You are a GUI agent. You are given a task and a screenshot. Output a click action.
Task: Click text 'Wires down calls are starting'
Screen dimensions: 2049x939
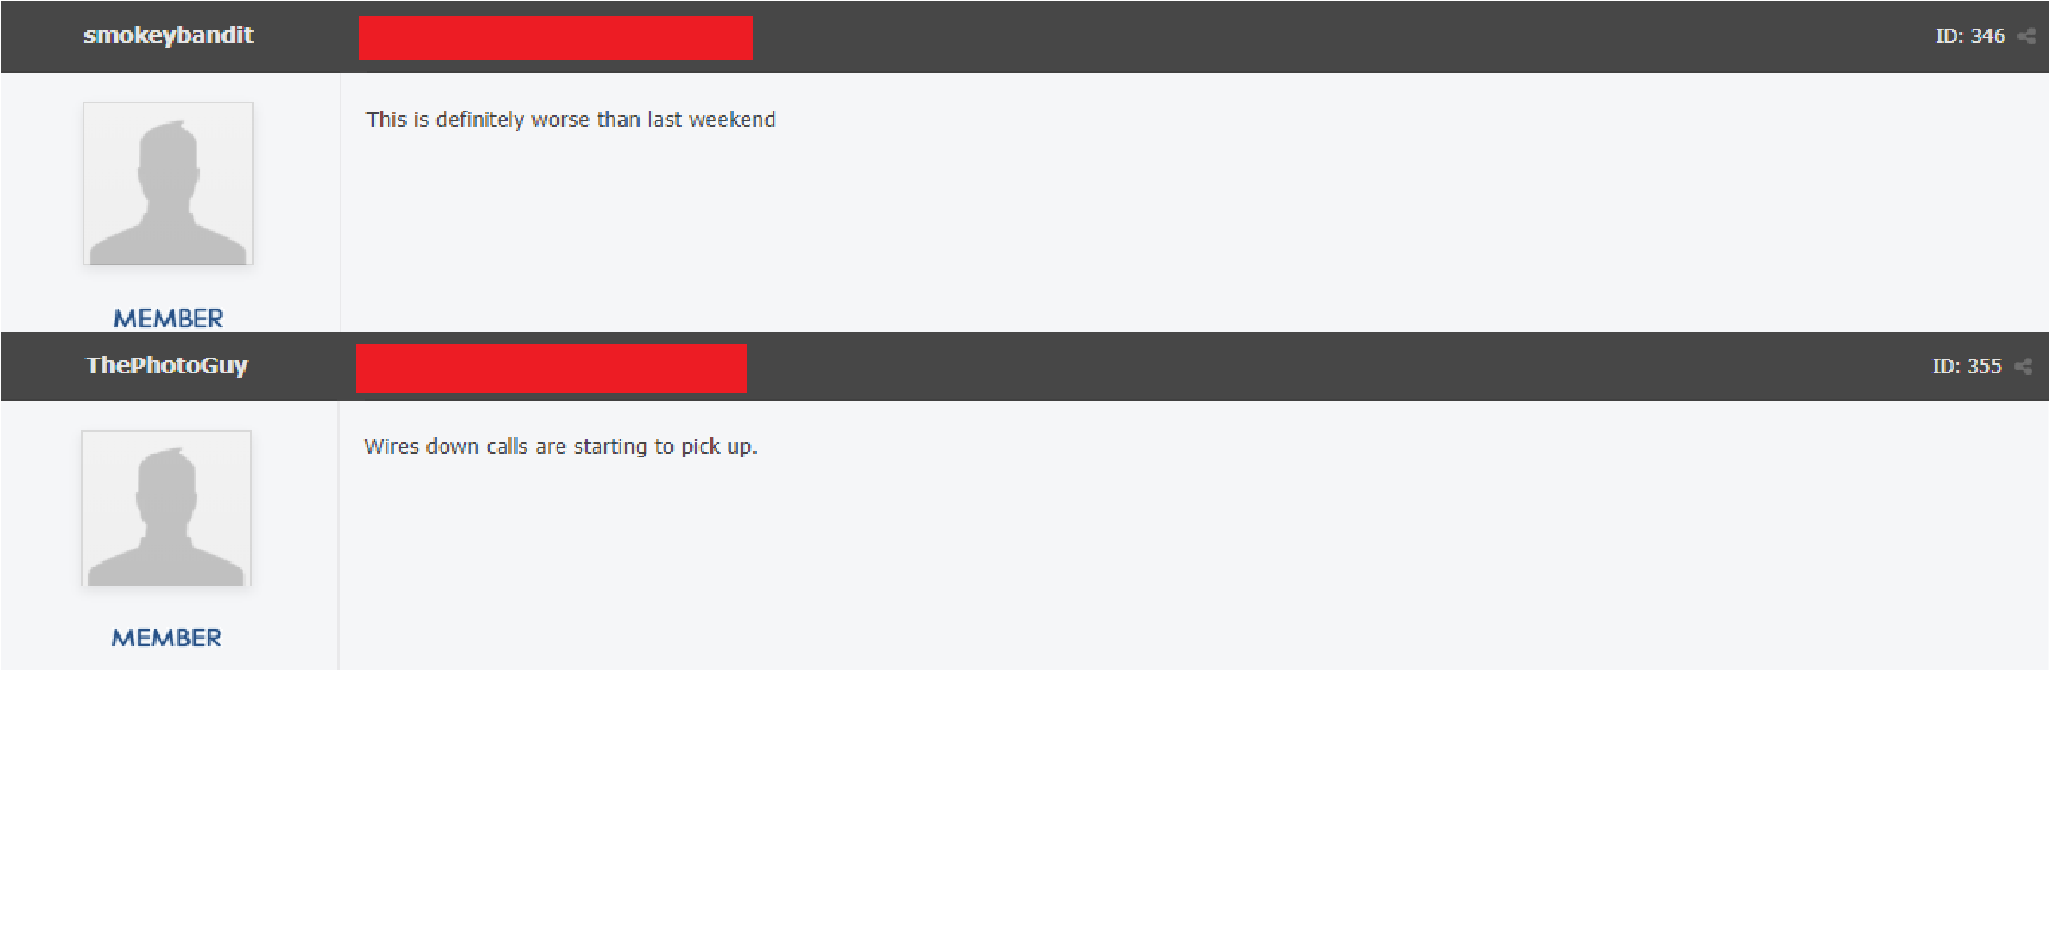tap(506, 446)
